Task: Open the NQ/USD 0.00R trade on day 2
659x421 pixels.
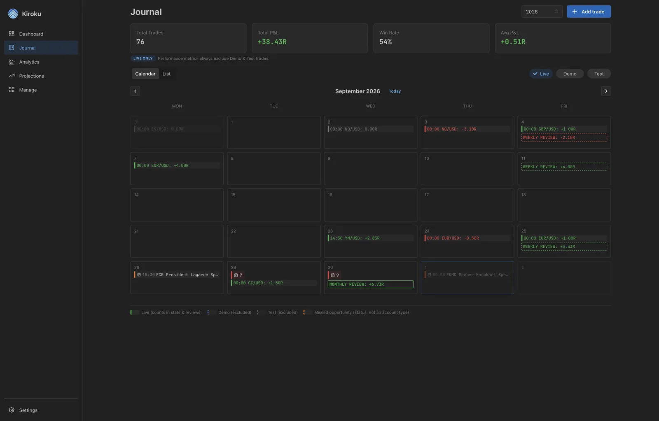Action: click(x=371, y=129)
